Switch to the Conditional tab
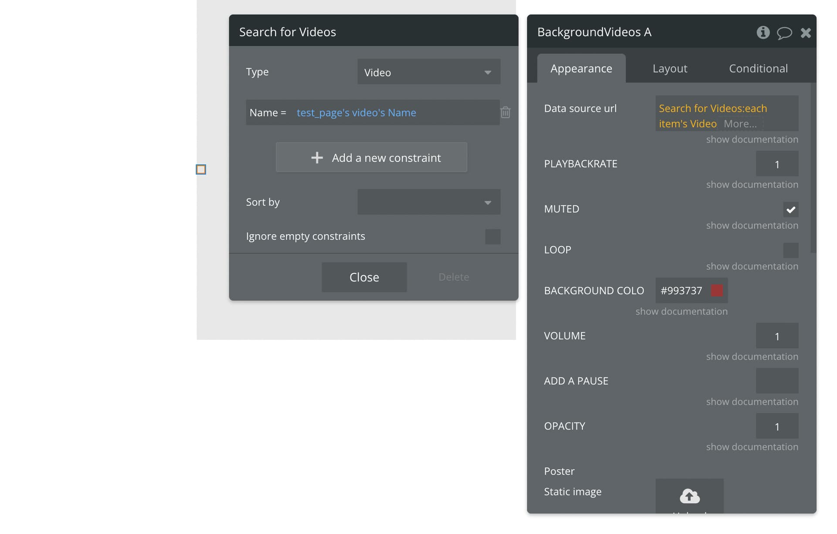Image resolution: width=837 pixels, height=534 pixels. point(758,68)
